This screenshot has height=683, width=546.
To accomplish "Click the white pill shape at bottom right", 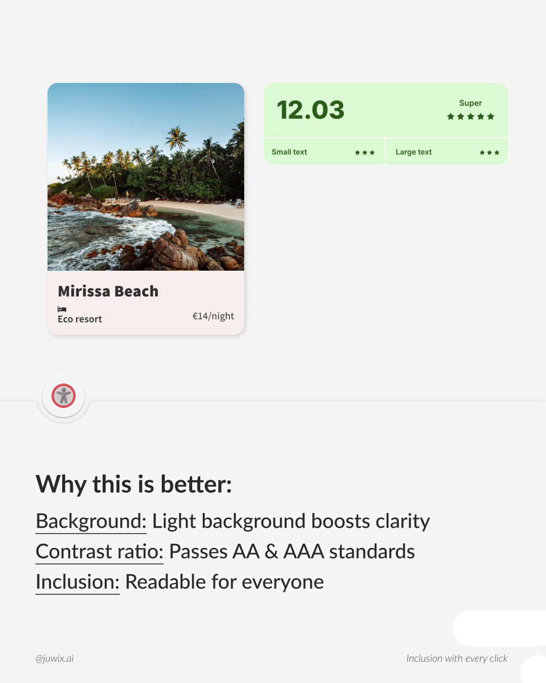I will (498, 628).
